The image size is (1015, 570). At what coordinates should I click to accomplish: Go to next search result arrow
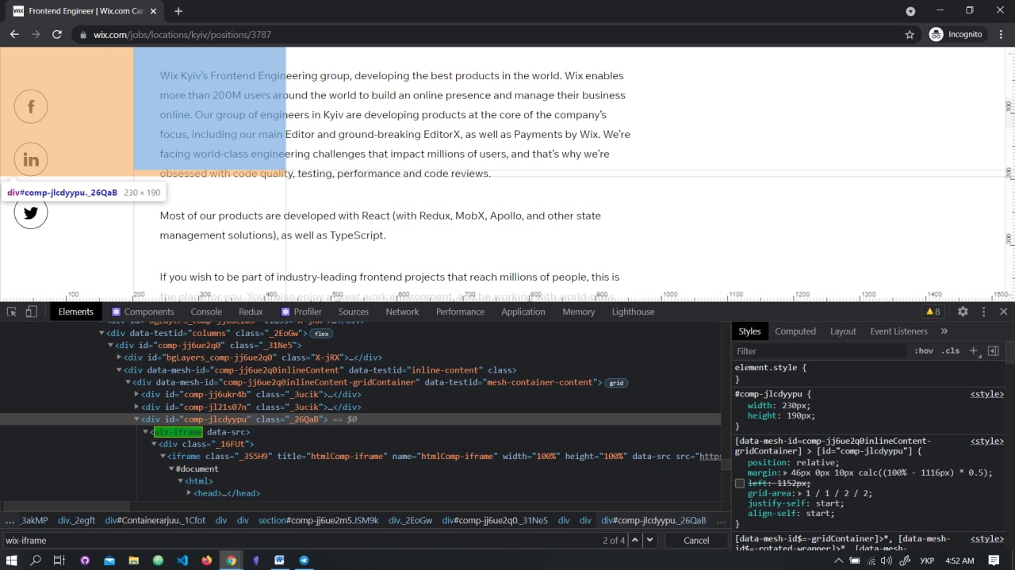649,540
